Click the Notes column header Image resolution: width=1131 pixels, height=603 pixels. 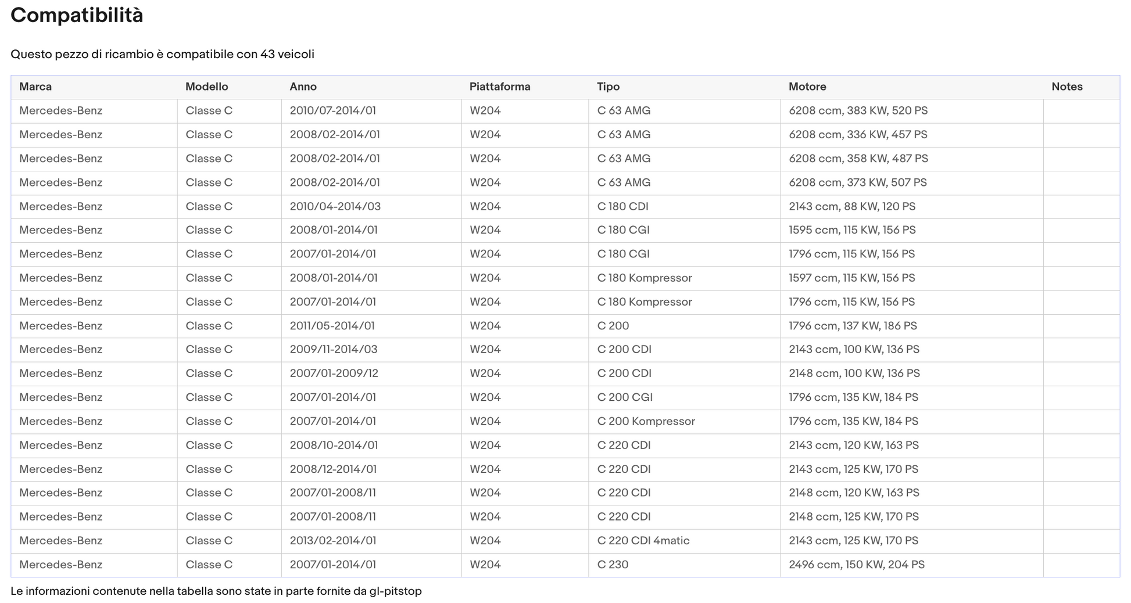tap(1067, 87)
